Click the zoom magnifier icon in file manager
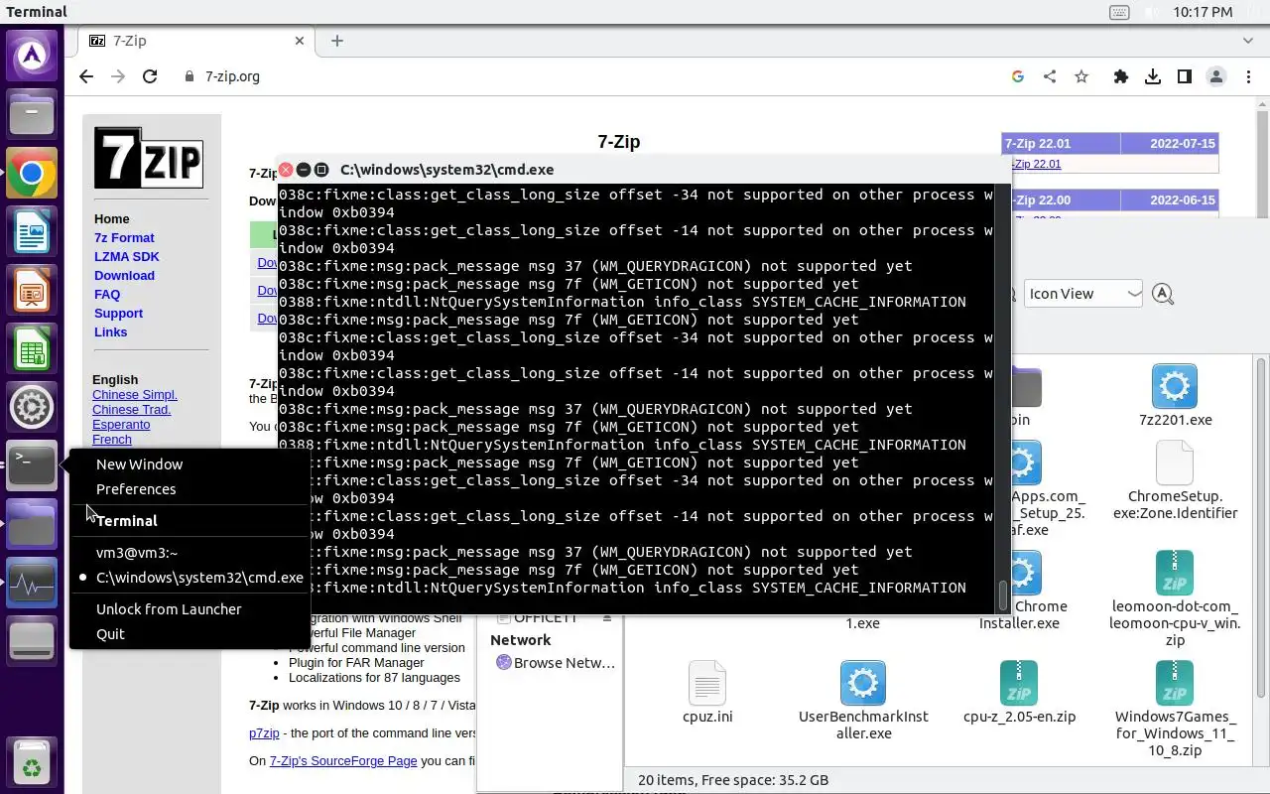This screenshot has width=1270, height=794. 1163,294
